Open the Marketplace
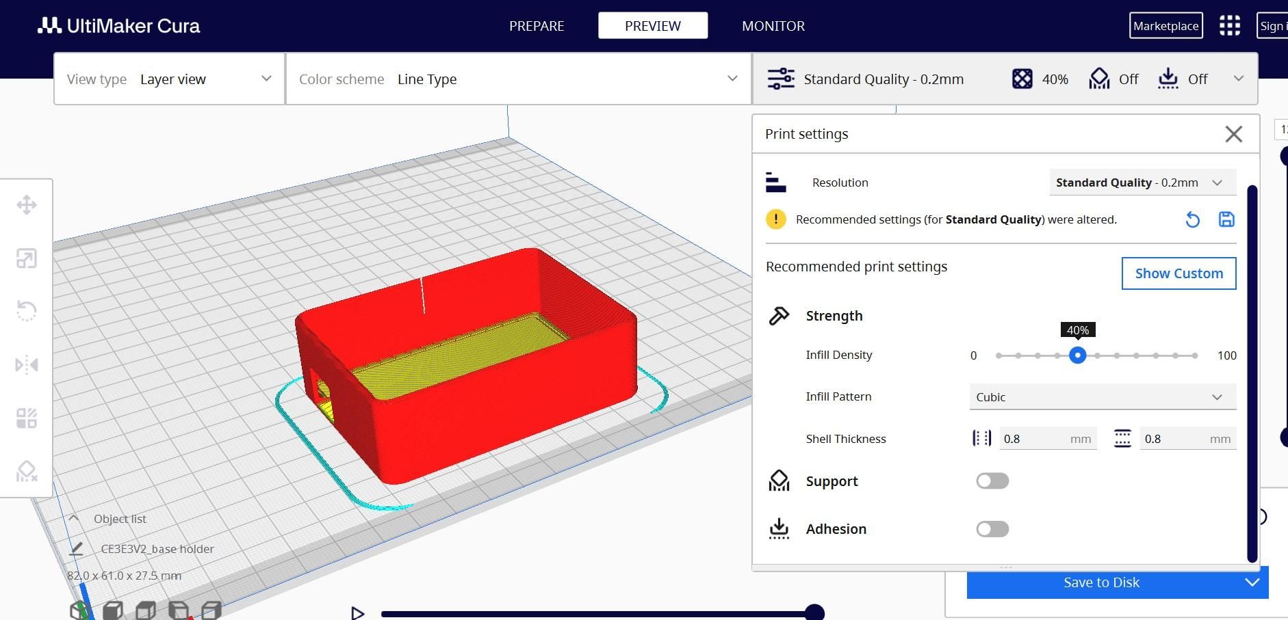 click(x=1165, y=25)
